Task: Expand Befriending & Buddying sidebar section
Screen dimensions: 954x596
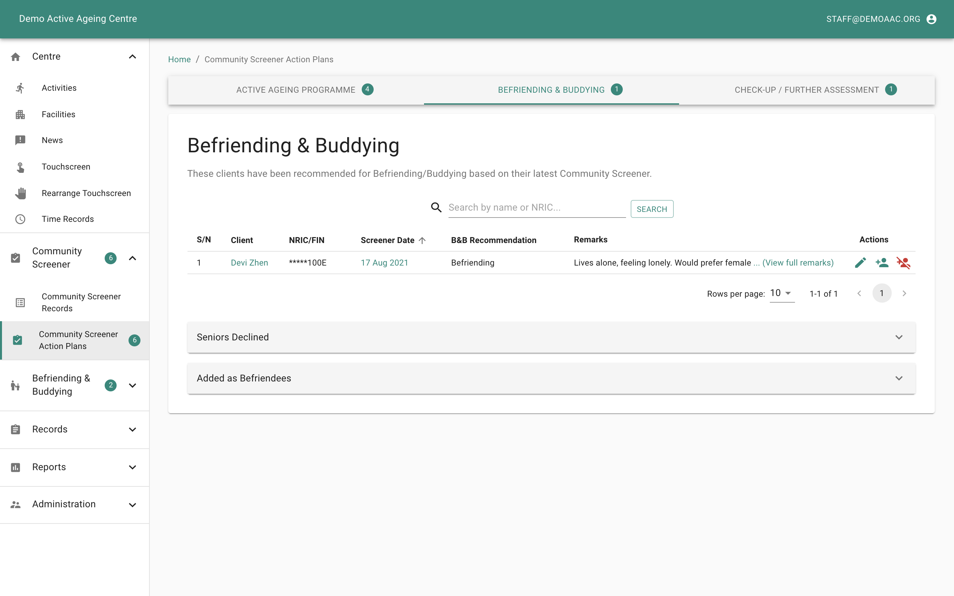Action: (x=132, y=385)
